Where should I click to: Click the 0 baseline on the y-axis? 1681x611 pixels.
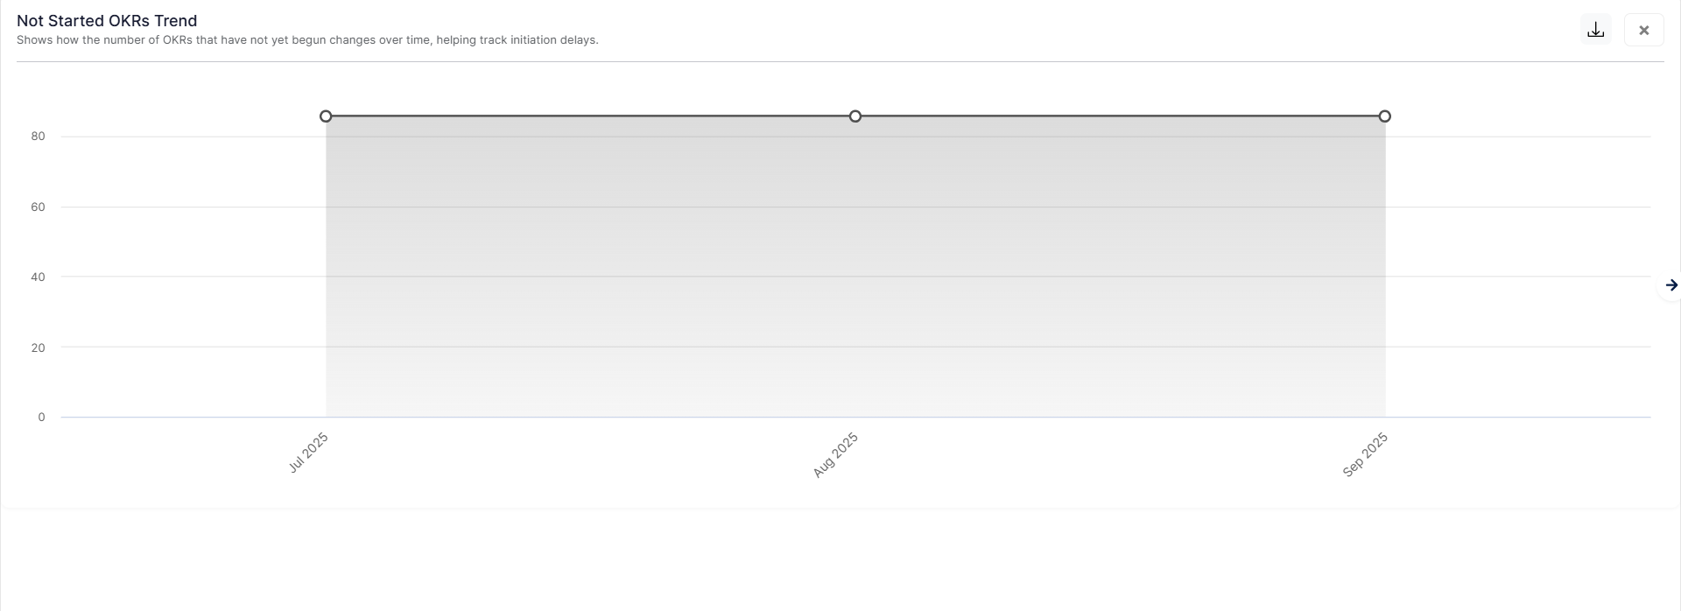[40, 418]
